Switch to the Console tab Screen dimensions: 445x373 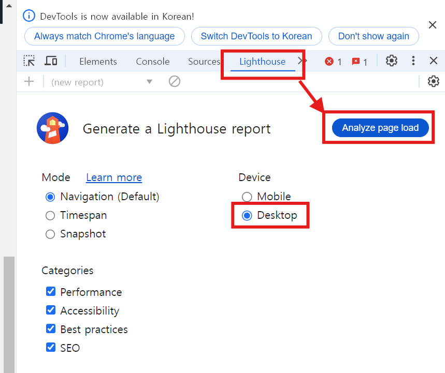click(x=152, y=61)
